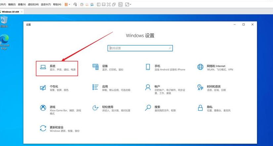Revert the VM to its previous snapshot
The width and height of the screenshot is (273, 146).
pos(87,5)
